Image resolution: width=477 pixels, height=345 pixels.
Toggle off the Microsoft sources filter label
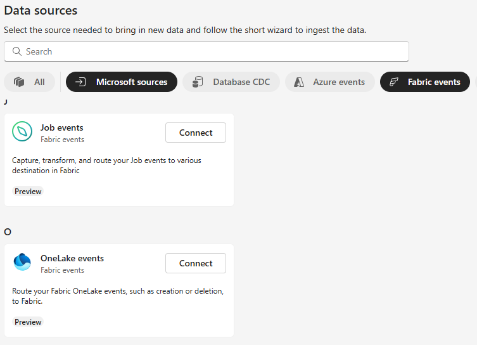[x=132, y=82]
